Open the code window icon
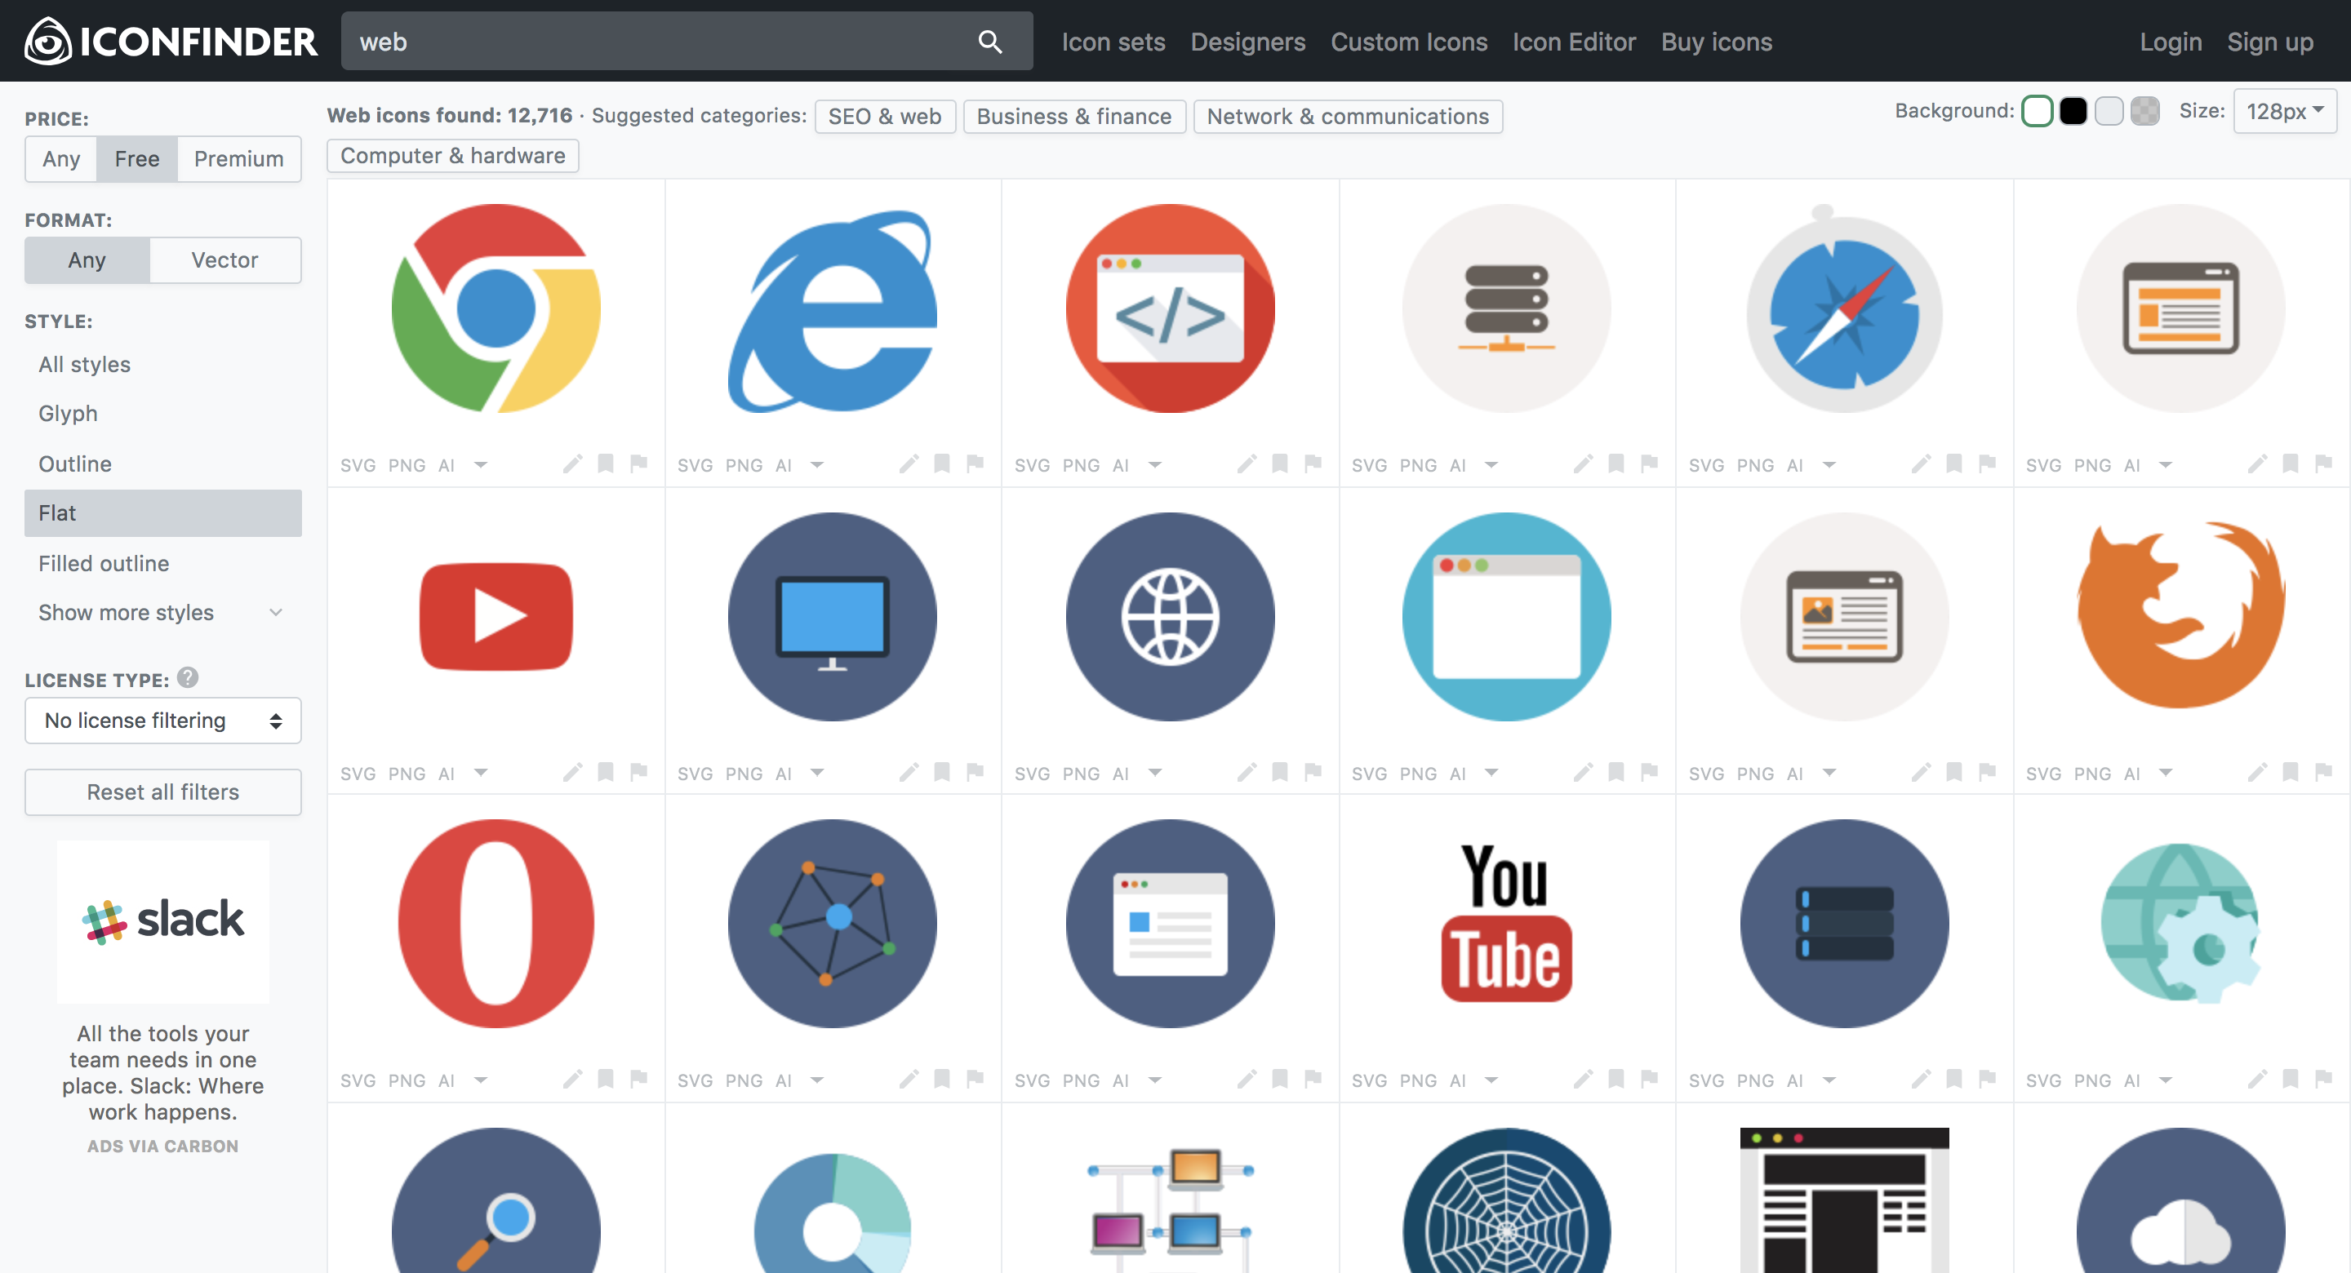Image resolution: width=2351 pixels, height=1273 pixels. coord(1170,308)
